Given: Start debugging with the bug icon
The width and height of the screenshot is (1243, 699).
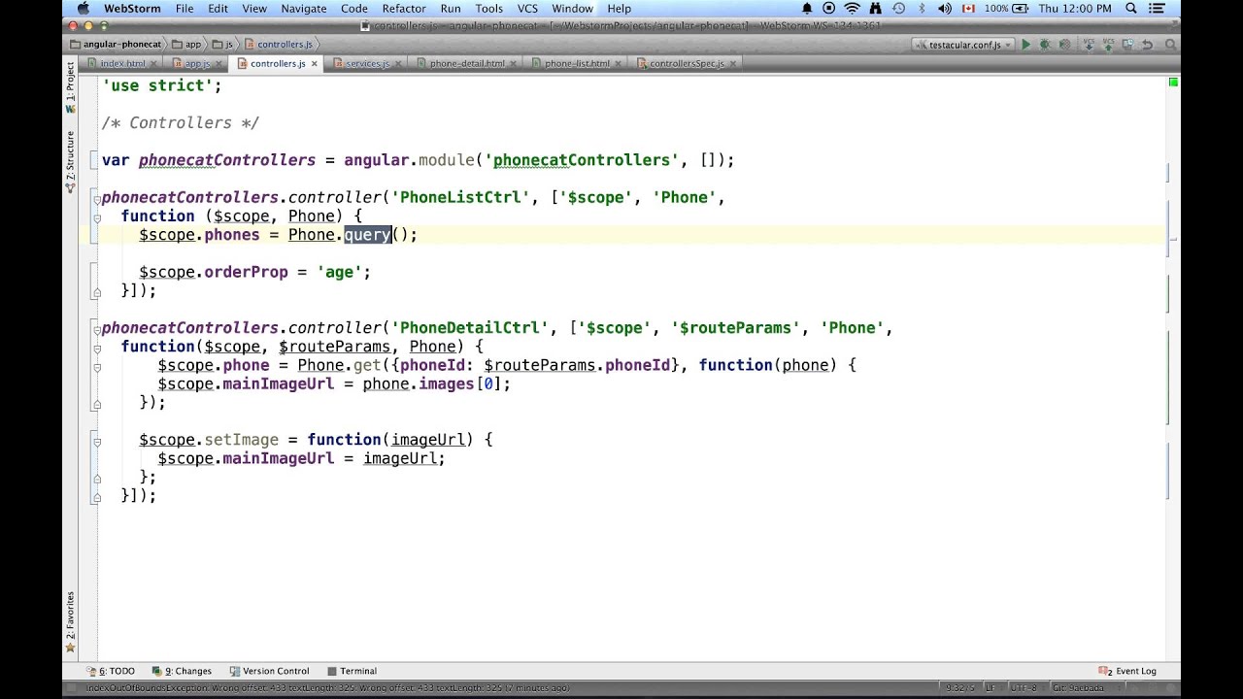Looking at the screenshot, I should click(1045, 45).
